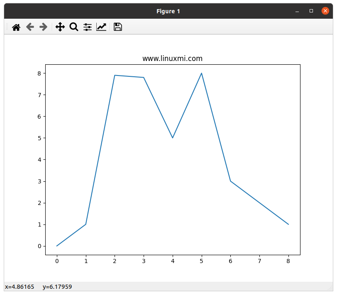Click the x-axis tick label 6

230,261
